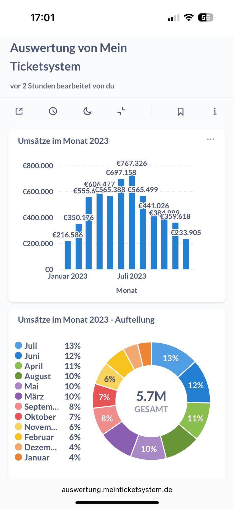Tap the share/export dashboard icon
234x509 pixels.
point(19,111)
